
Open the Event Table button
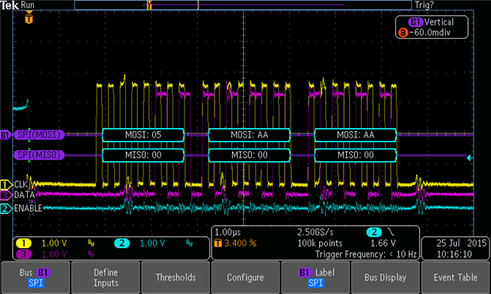pos(455,277)
